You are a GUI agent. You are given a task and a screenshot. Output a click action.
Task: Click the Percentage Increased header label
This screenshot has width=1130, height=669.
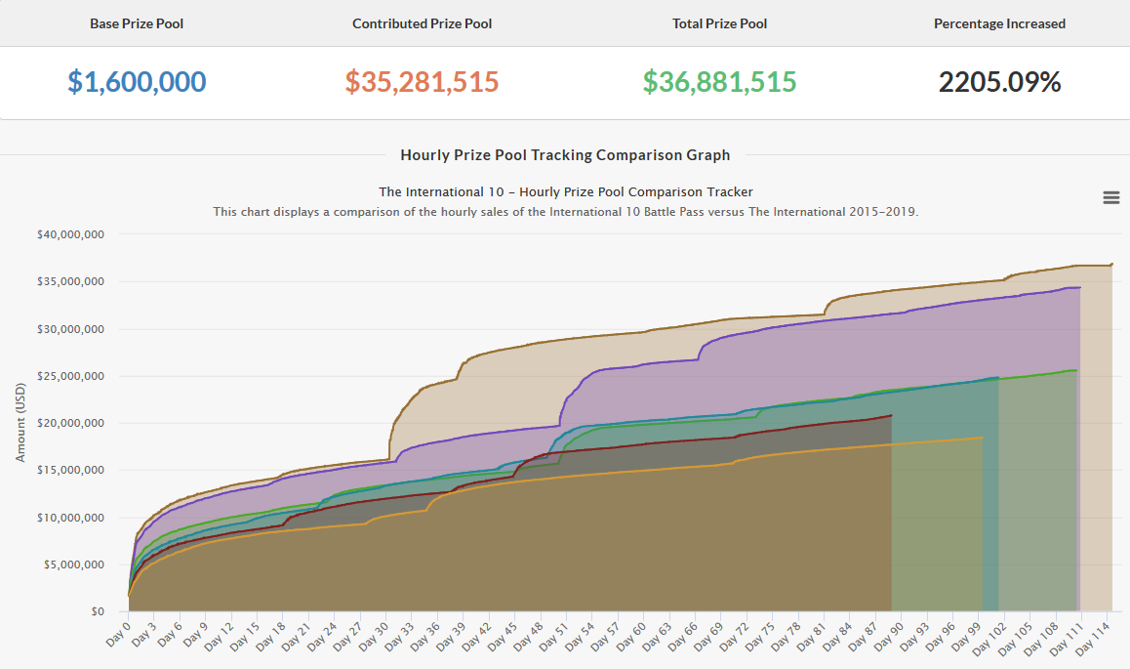coord(999,23)
